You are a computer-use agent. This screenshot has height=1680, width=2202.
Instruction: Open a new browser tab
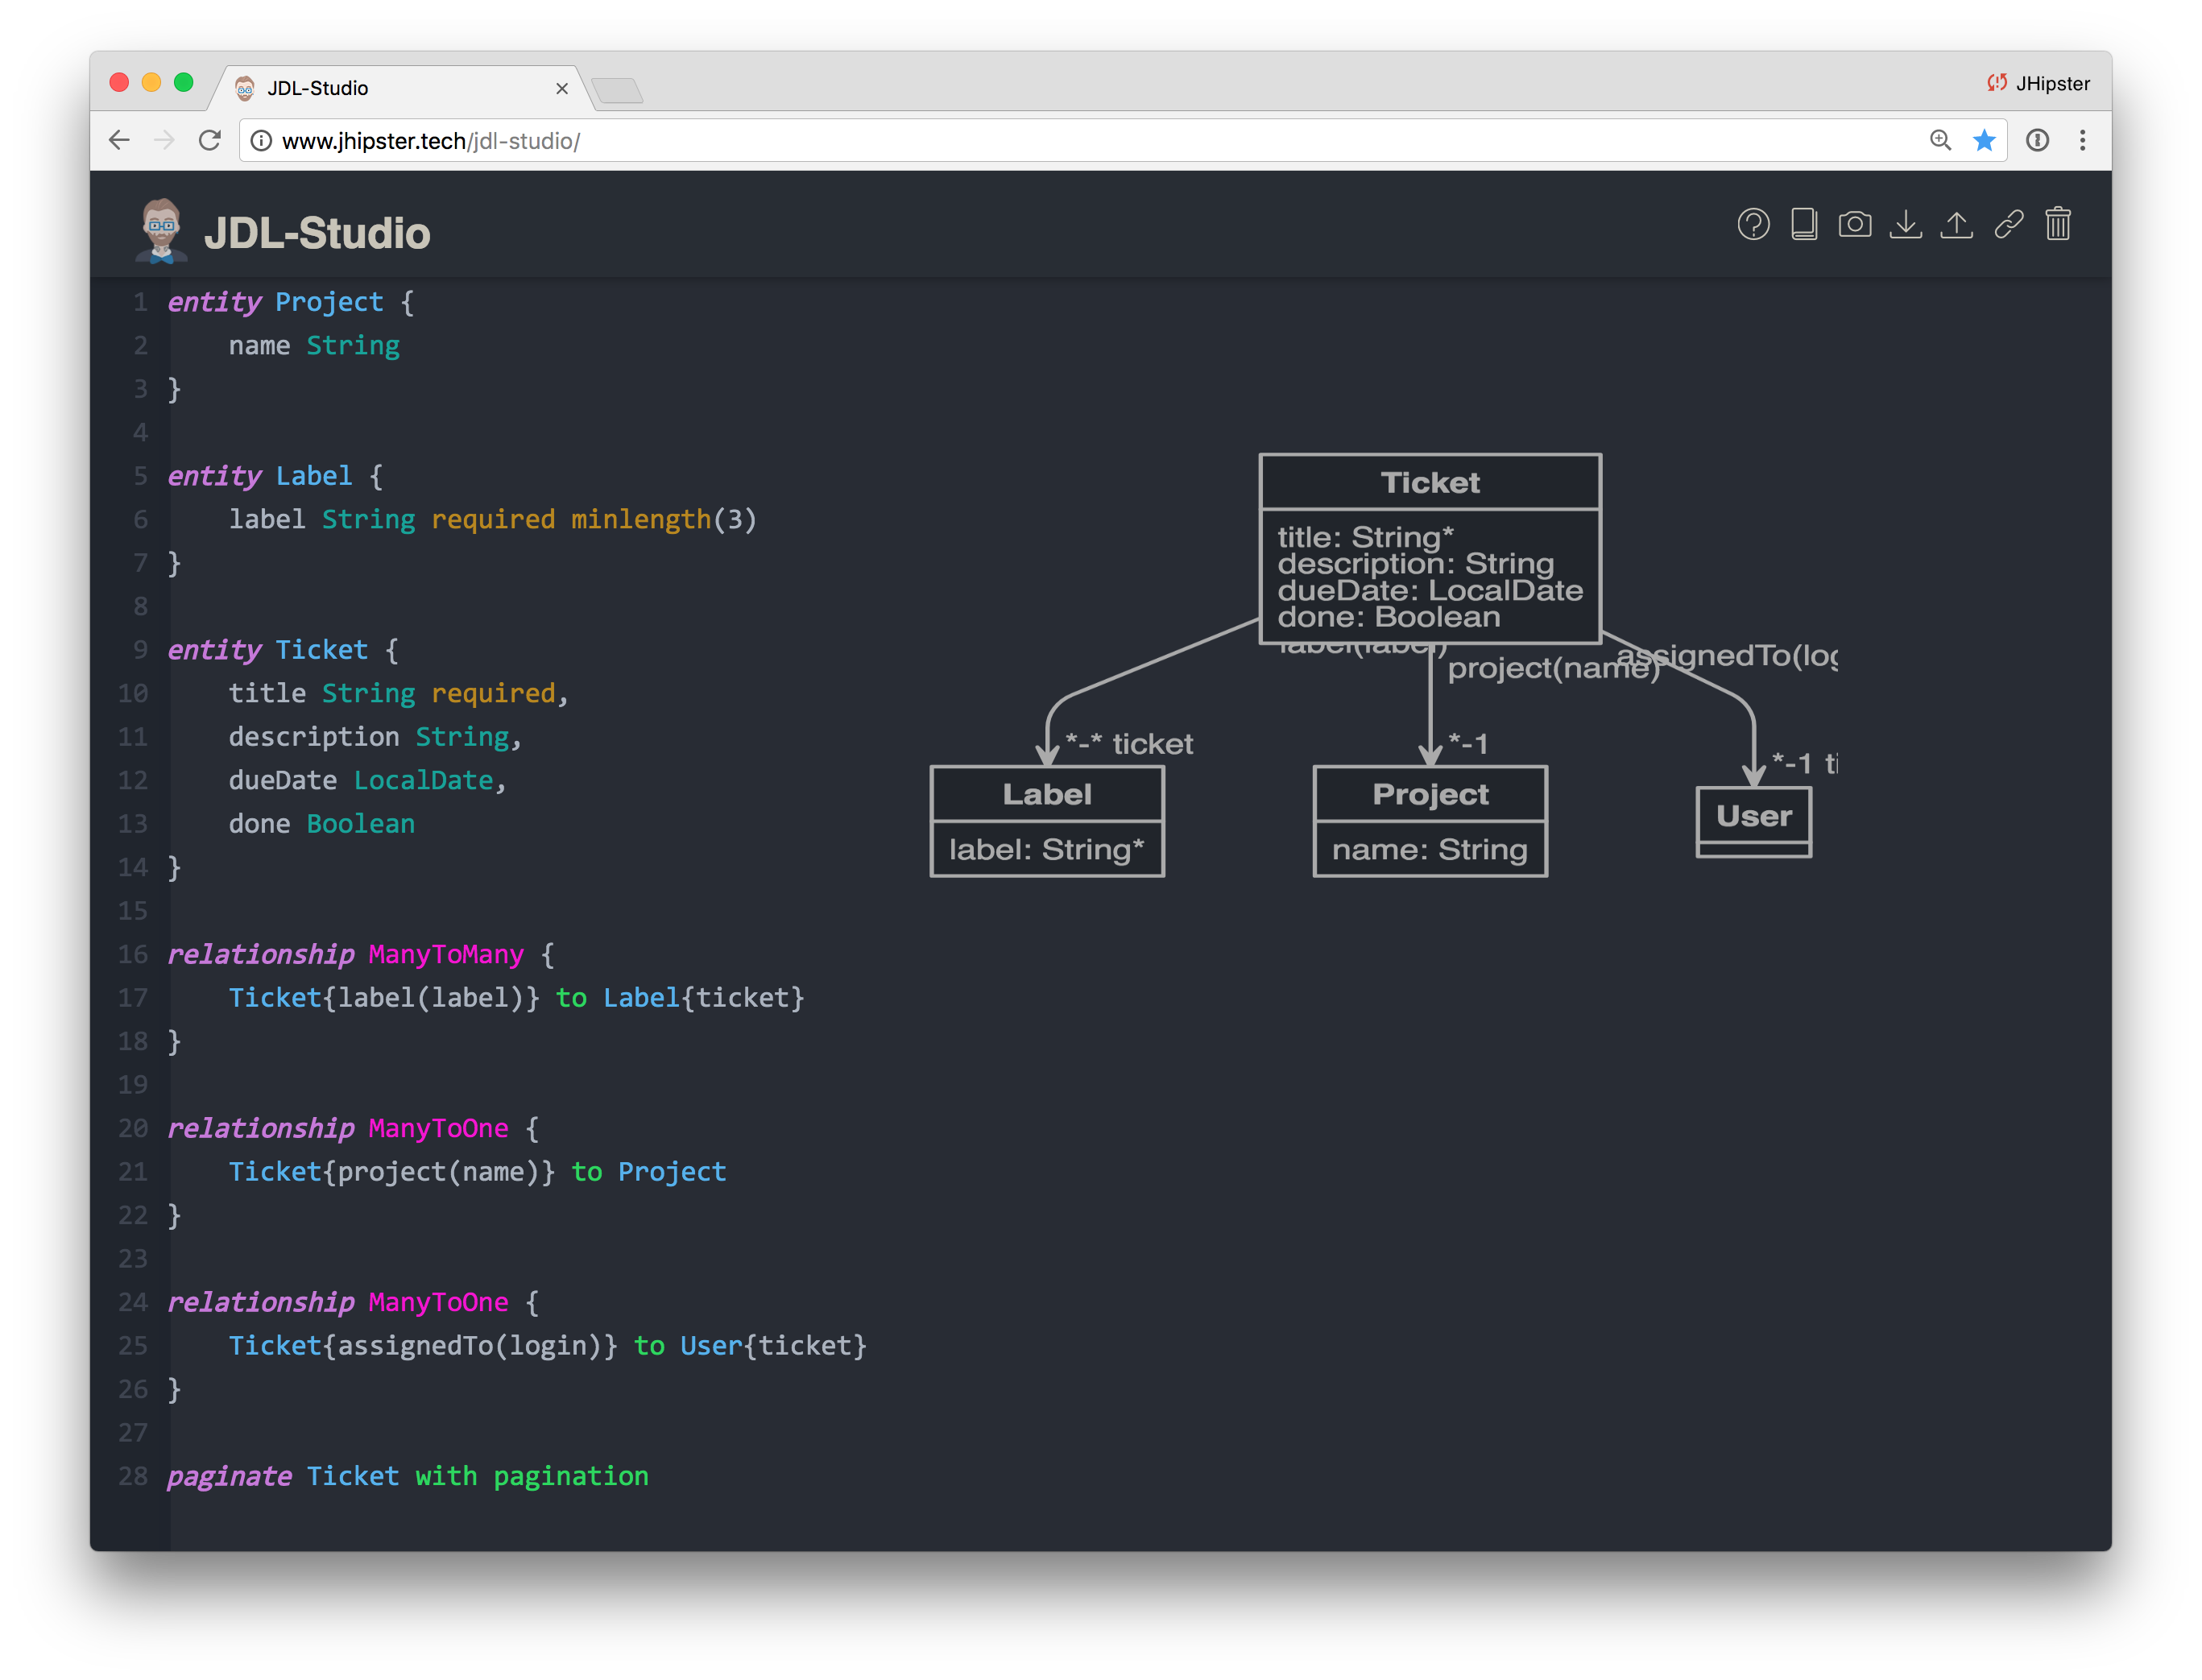pos(617,91)
